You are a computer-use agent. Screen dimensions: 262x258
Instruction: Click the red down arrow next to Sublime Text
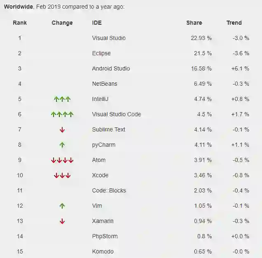tap(62, 130)
